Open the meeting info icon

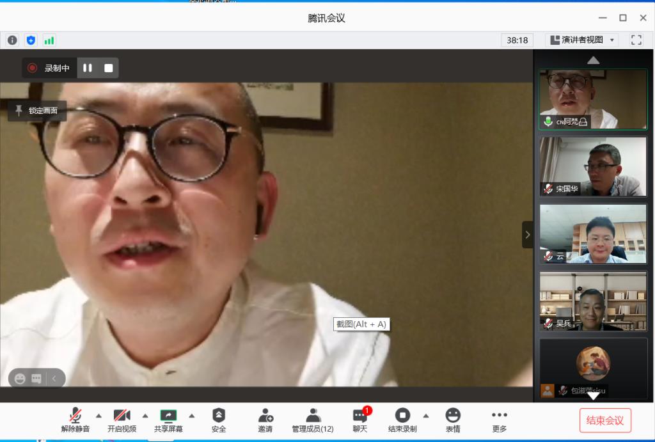coord(12,40)
